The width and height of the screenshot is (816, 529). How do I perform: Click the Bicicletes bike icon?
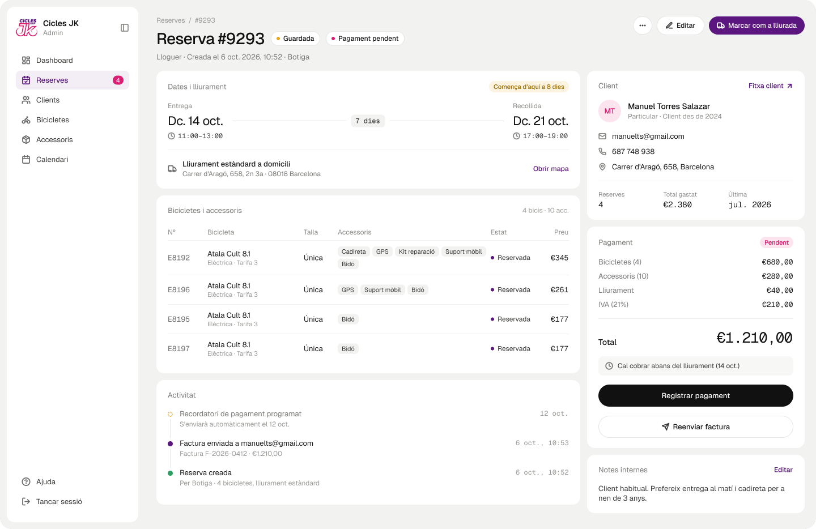click(x=26, y=120)
